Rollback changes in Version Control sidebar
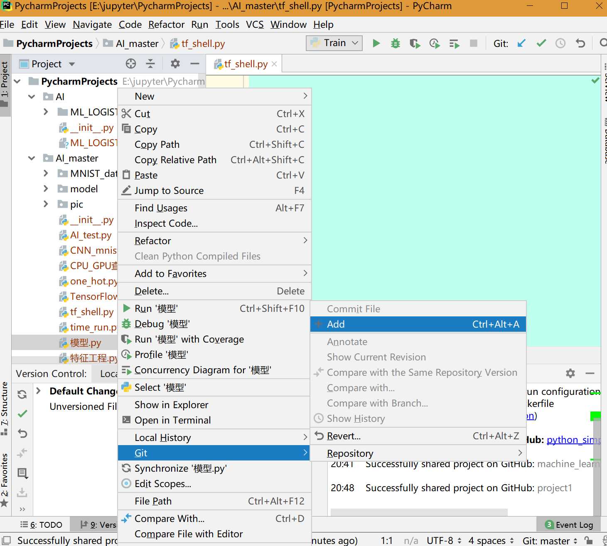Viewport: 607px width, 546px height. [22, 433]
